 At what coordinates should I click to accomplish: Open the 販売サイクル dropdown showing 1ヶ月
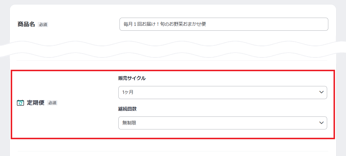223,93
